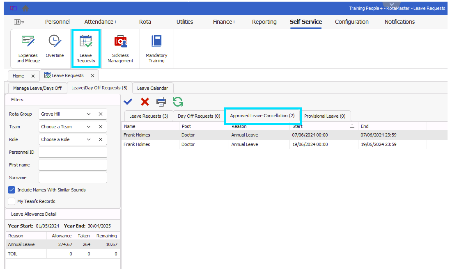Click the book icon in title bar

click(x=14, y=8)
